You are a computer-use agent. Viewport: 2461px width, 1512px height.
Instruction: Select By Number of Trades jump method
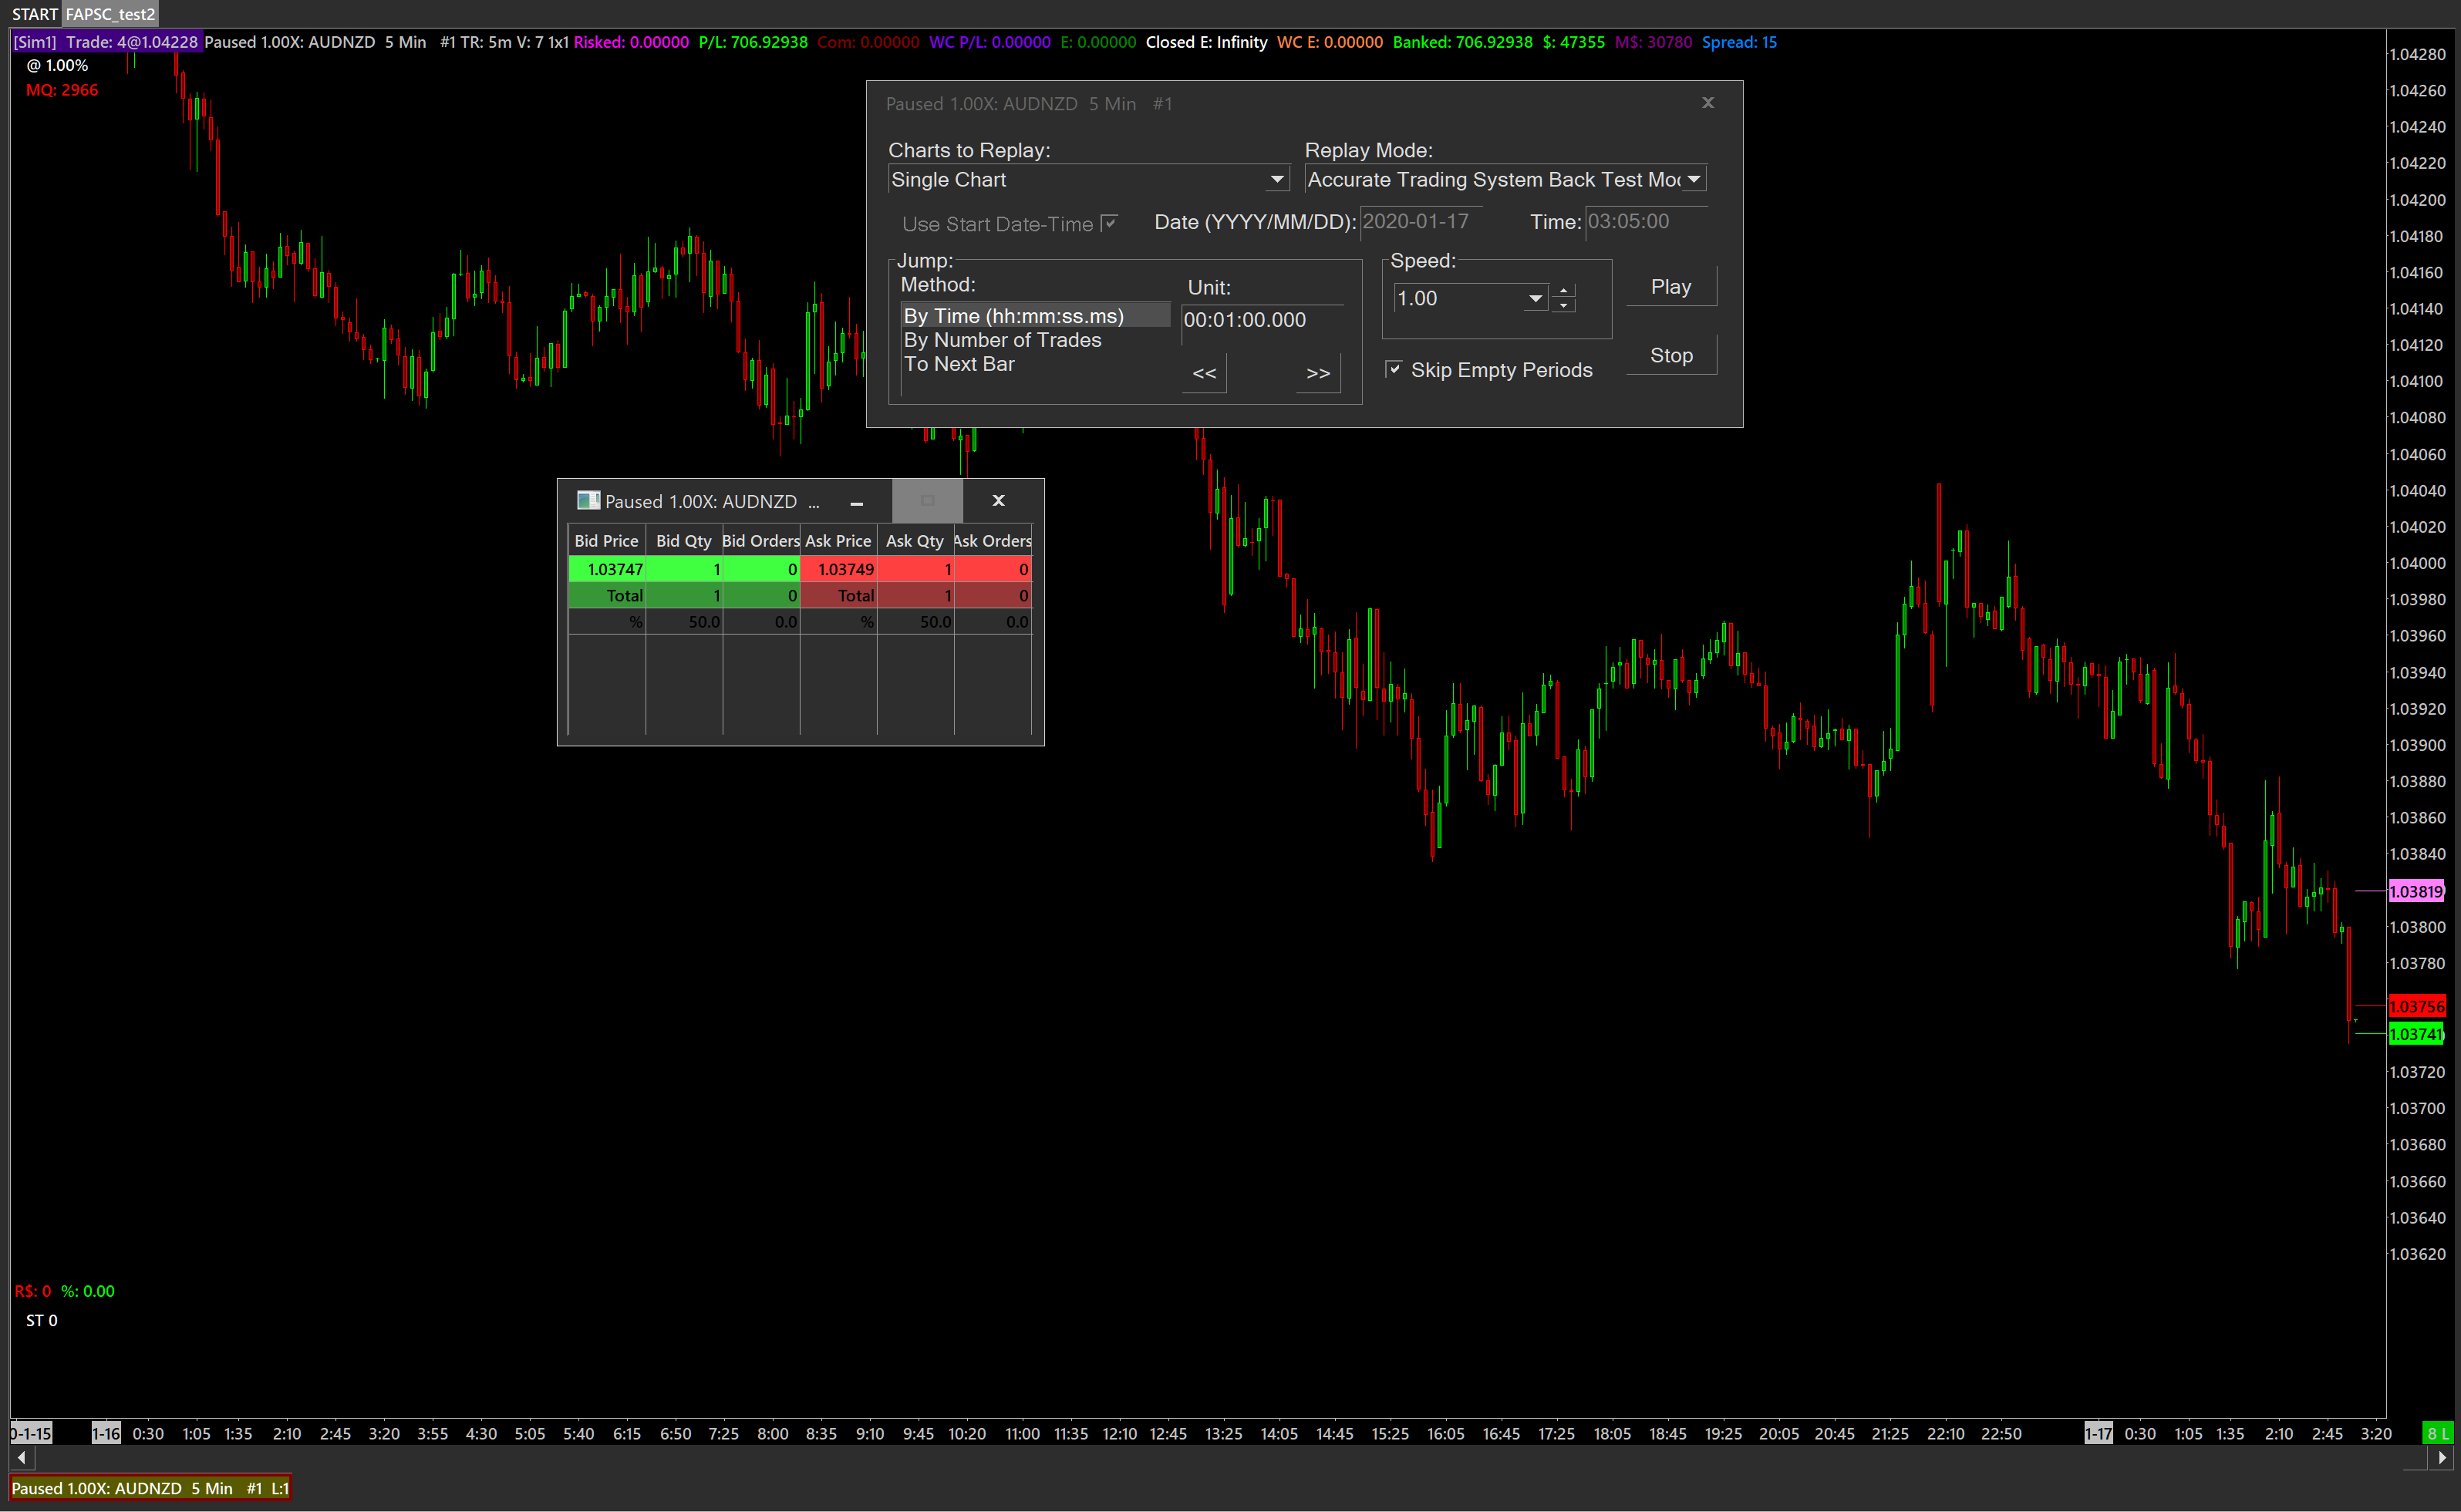coord(1002,340)
